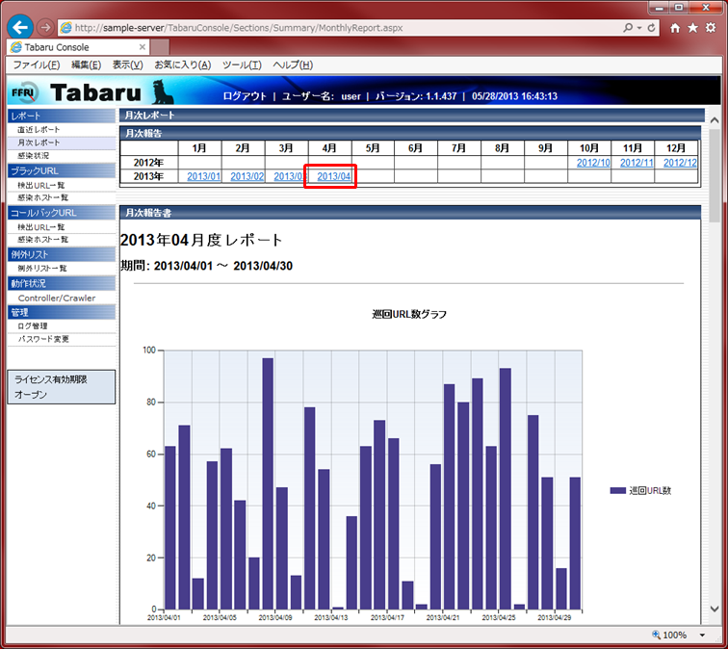
Task: Open the browser Tools gear icon
Action: pyautogui.click(x=711, y=28)
